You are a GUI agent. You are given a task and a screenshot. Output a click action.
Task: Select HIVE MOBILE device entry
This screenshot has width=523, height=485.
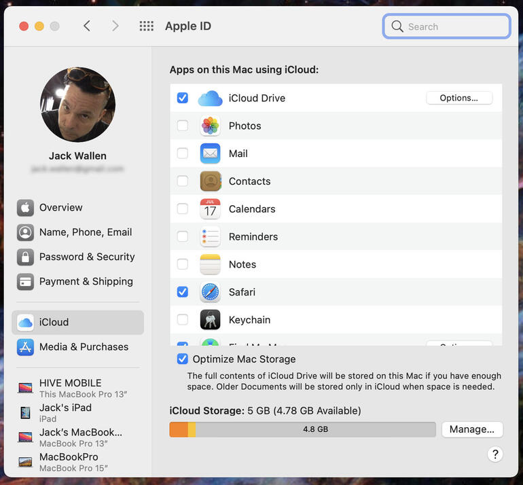point(77,389)
